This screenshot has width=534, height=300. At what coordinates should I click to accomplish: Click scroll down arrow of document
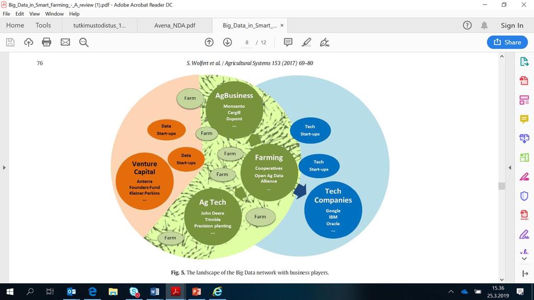click(x=502, y=280)
